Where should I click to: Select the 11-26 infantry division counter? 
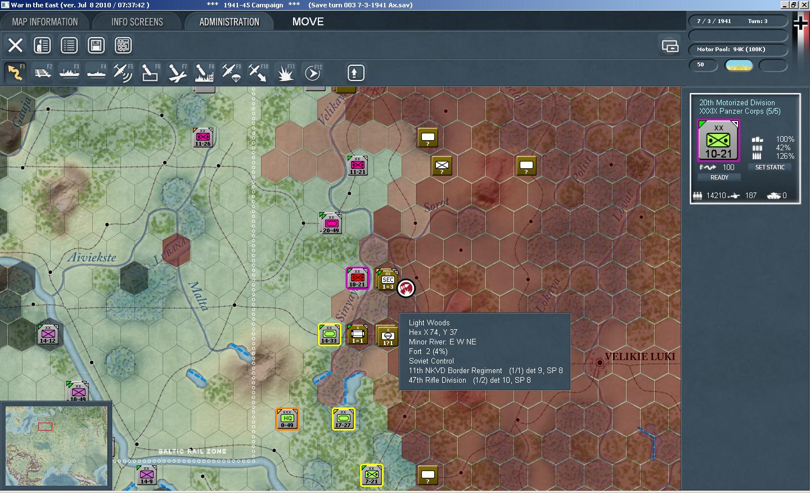click(202, 137)
